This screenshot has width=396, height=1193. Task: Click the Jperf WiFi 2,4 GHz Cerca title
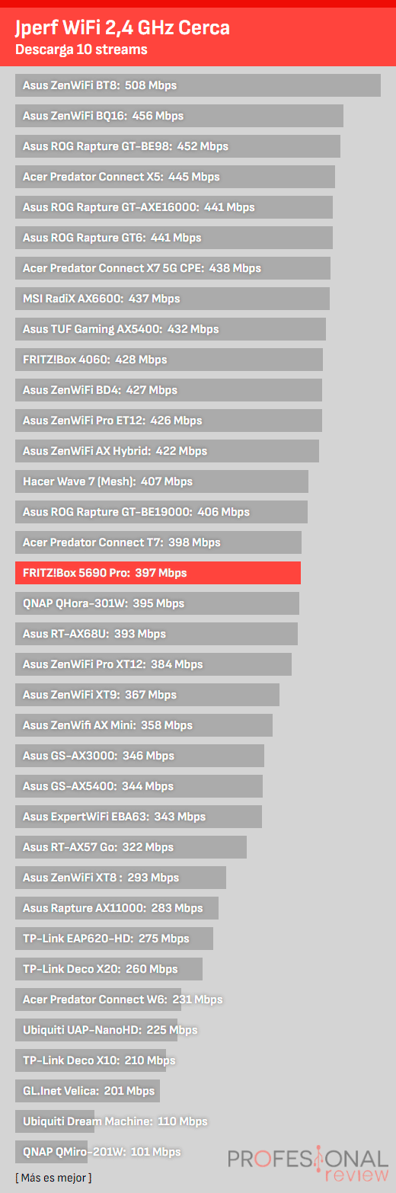[123, 29]
